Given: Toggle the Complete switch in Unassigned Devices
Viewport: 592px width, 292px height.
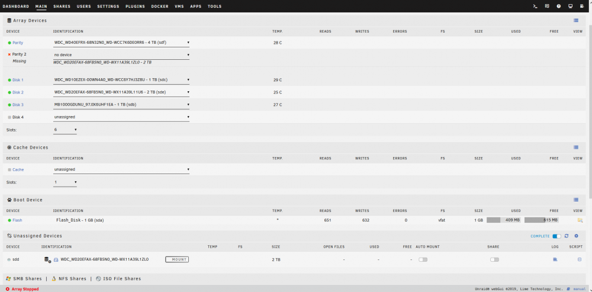Looking at the screenshot, I should (x=556, y=236).
